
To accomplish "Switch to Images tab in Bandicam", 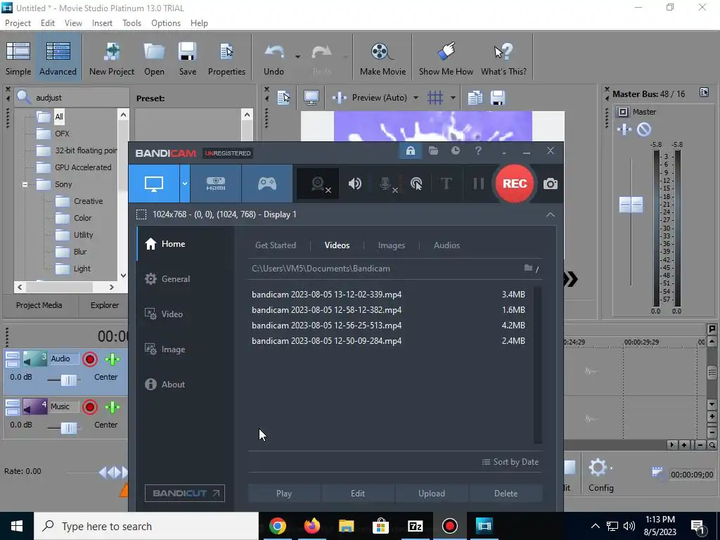I will pos(391,245).
